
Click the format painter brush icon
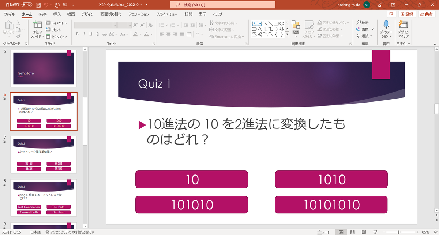coord(18,36)
